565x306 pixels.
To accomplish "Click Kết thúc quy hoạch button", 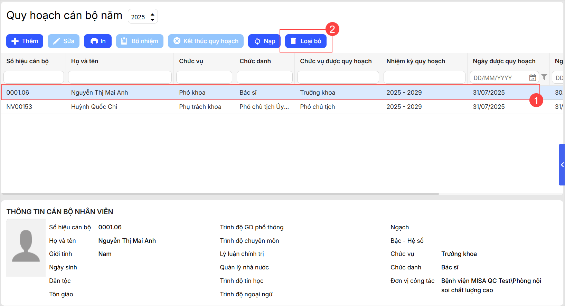I will [x=206, y=41].
